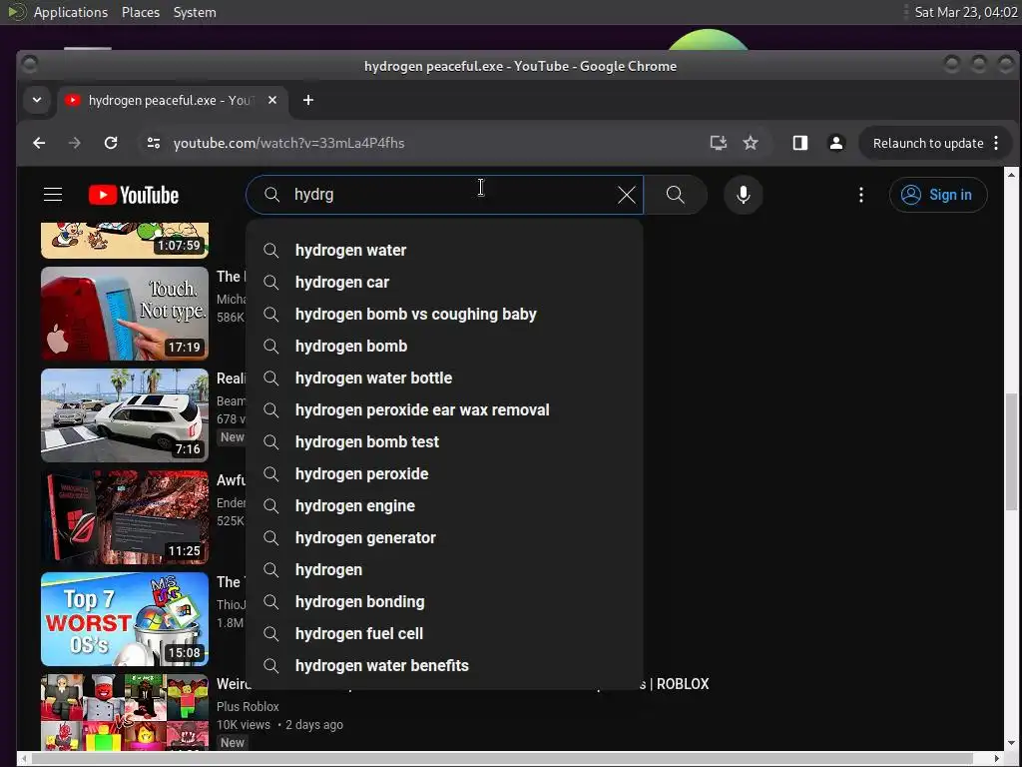Image resolution: width=1022 pixels, height=767 pixels.
Task: Clear the search box with the X icon
Action: (x=627, y=195)
